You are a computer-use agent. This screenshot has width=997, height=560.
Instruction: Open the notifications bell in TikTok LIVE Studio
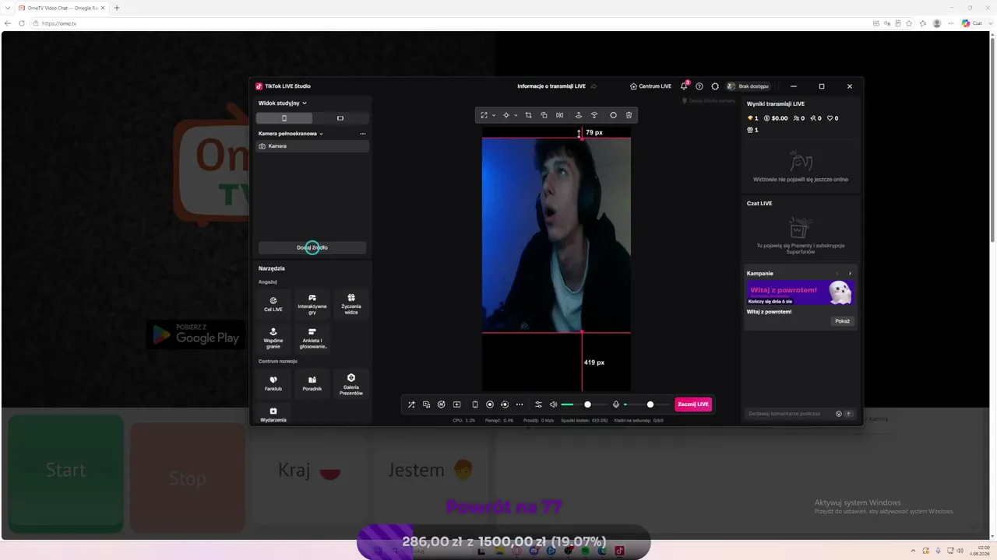[x=684, y=86]
